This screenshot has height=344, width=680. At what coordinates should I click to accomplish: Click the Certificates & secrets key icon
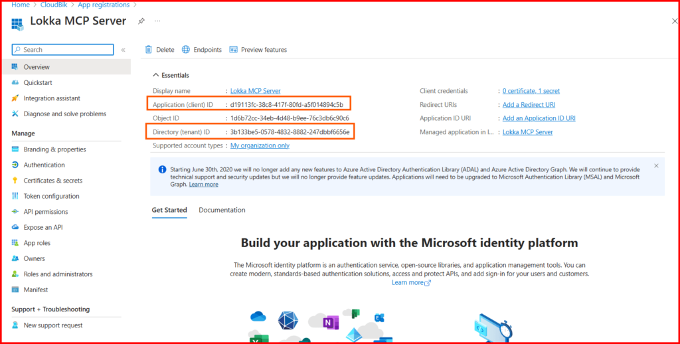tap(15, 181)
